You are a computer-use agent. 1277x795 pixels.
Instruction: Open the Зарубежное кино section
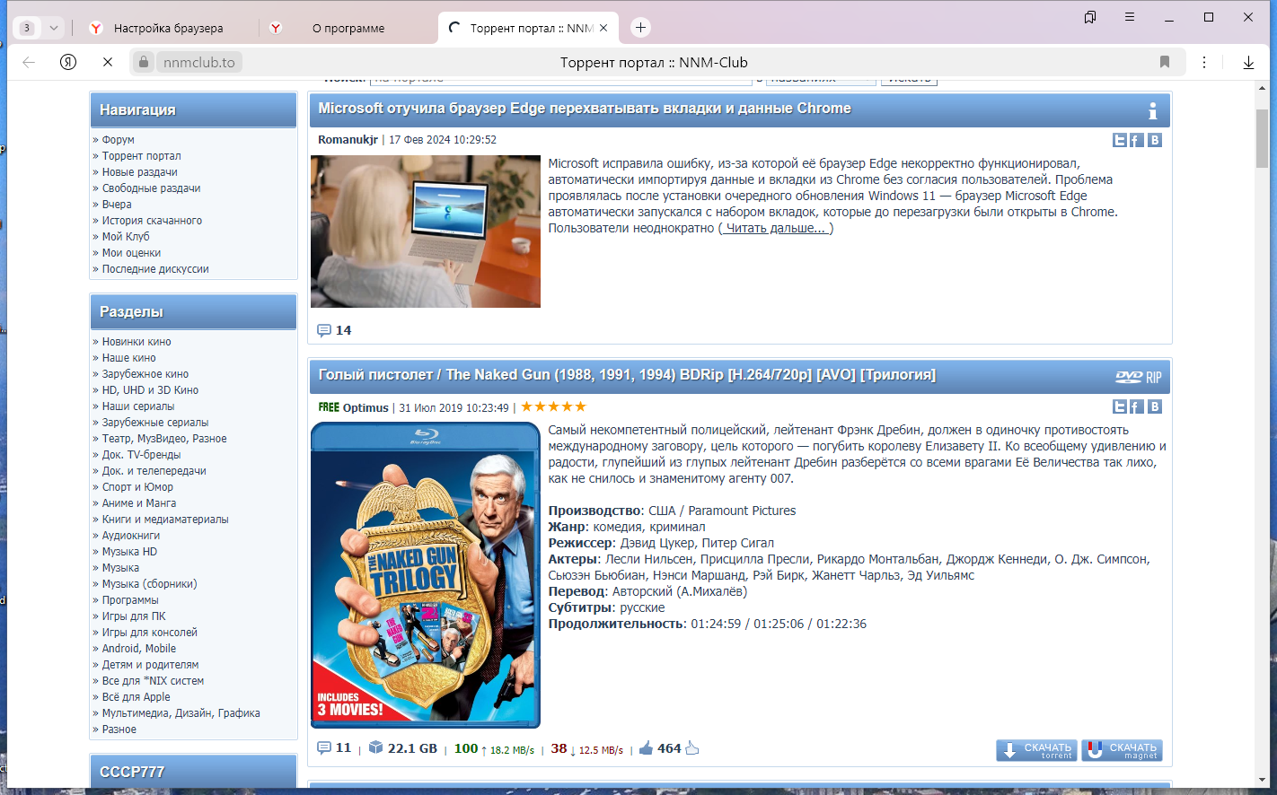(145, 374)
